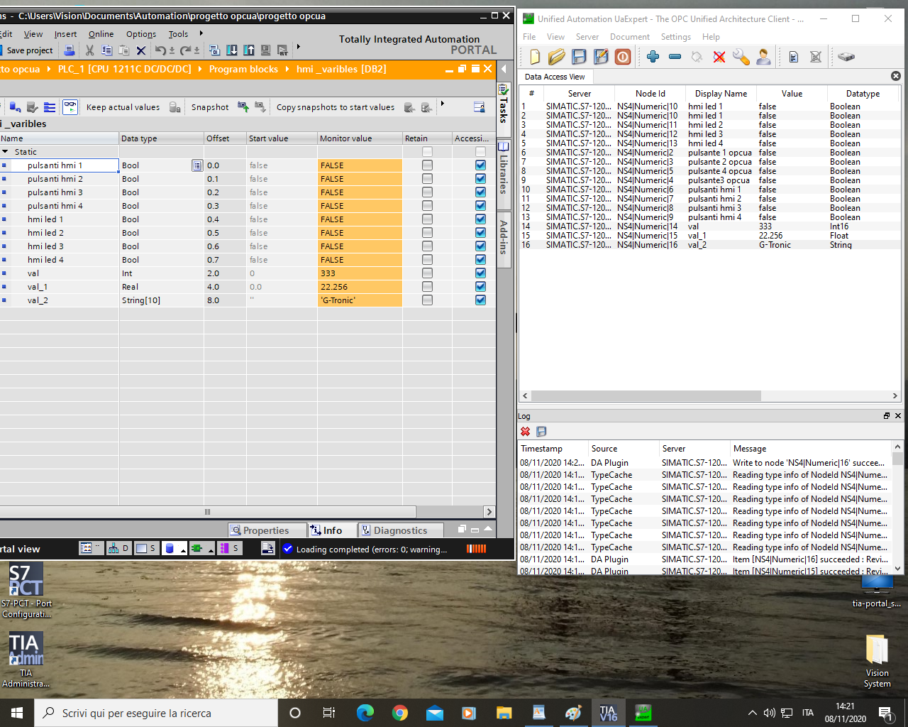Click the Cut scissors icon in TIA Portal
Image resolution: width=908 pixels, height=727 pixels.
(x=89, y=50)
